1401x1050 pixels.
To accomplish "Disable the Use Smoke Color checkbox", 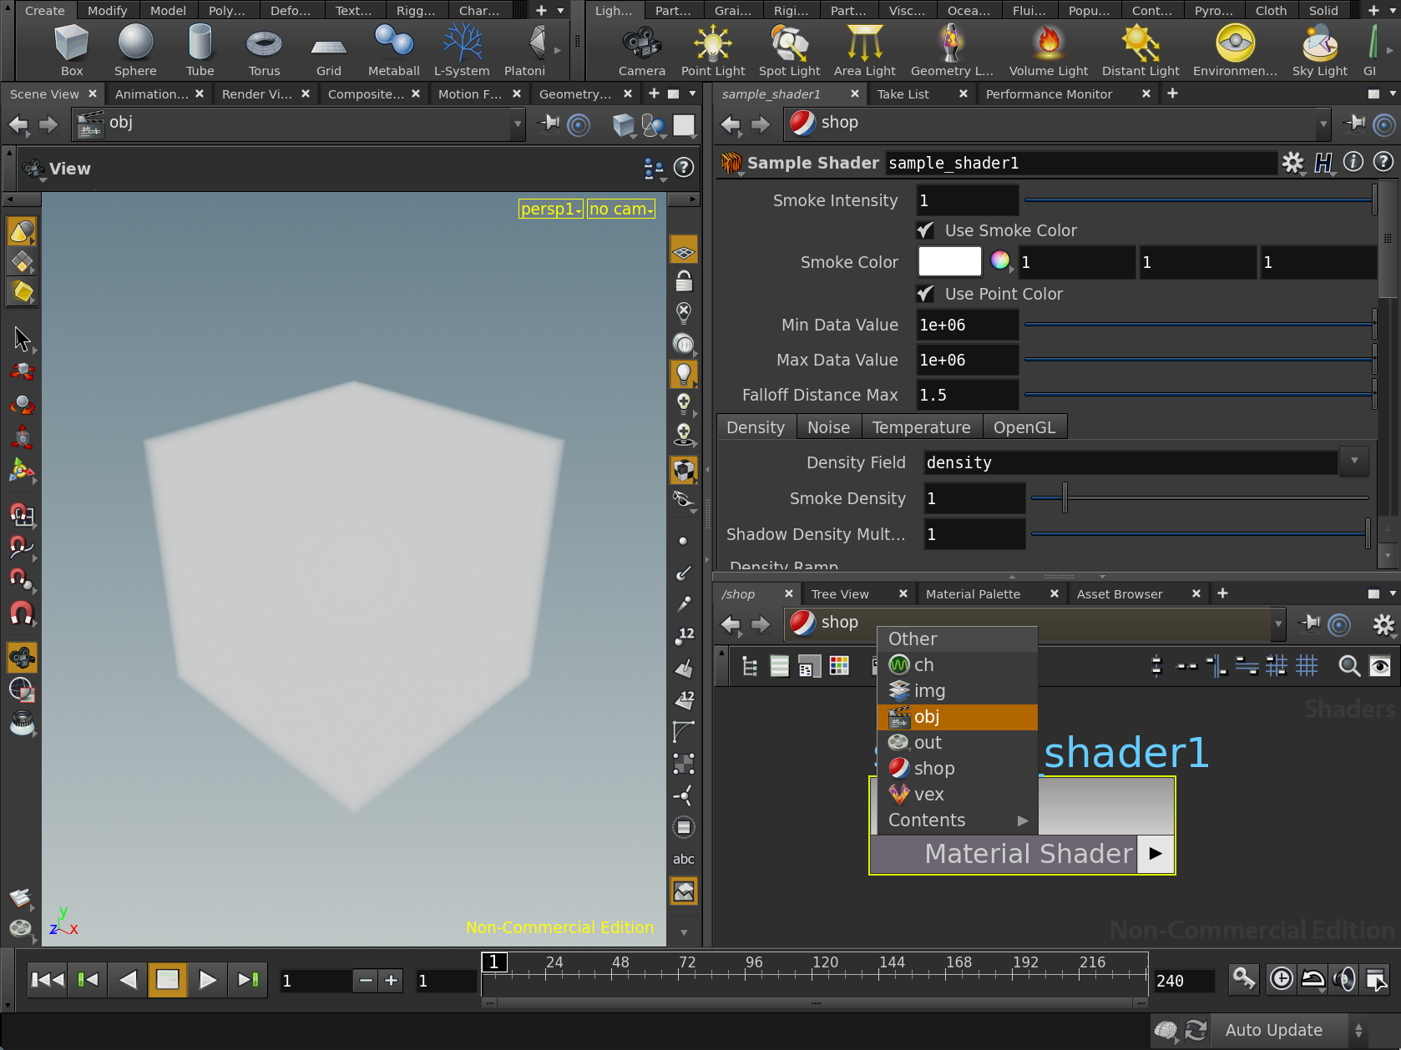I will (925, 230).
